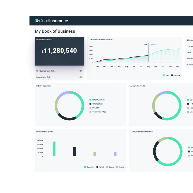Toggle the Bound legend swatch
Screen dimensions: 193x193
[x=117, y=167]
